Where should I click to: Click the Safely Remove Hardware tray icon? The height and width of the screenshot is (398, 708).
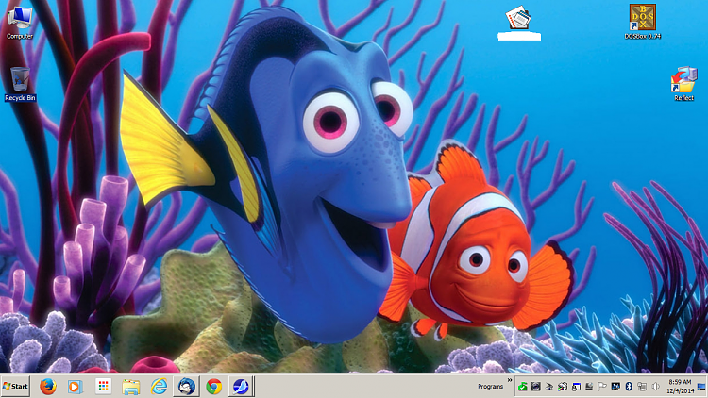[x=549, y=387]
